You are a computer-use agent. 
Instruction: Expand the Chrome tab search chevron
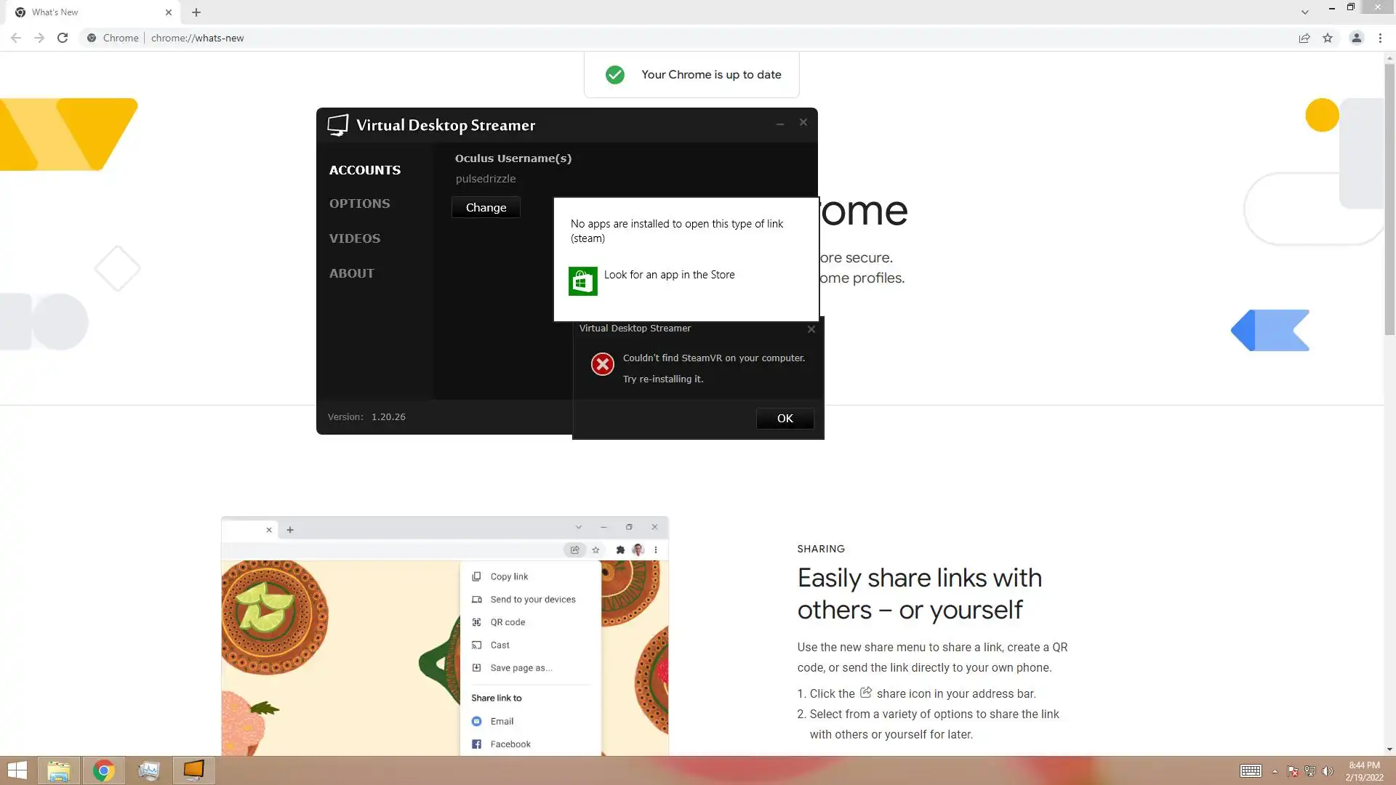(x=1304, y=12)
